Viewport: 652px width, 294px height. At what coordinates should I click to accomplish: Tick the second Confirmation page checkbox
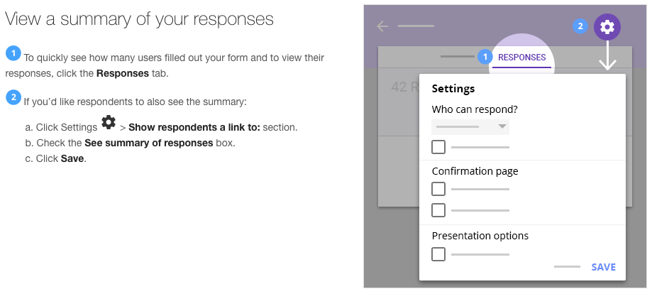(438, 210)
